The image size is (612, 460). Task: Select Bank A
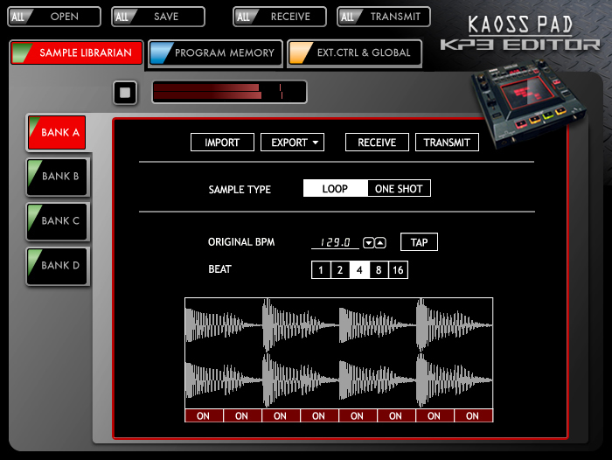(57, 132)
